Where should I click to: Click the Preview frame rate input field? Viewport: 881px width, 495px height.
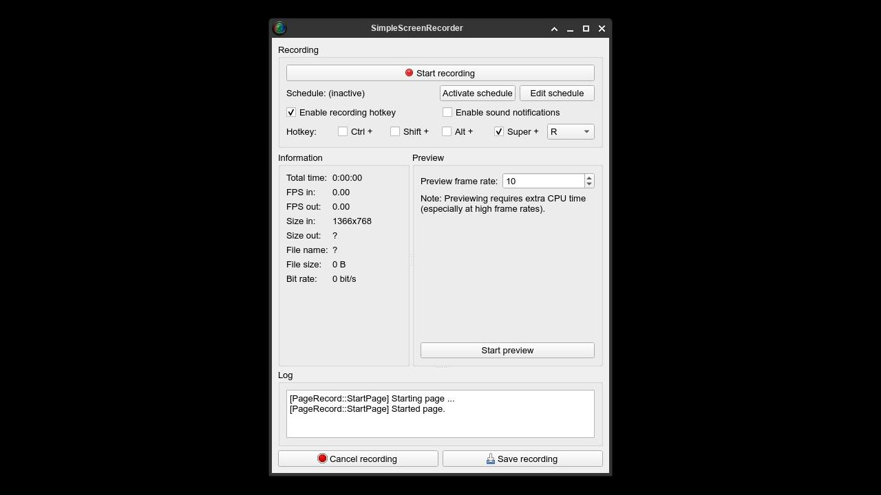(x=543, y=181)
